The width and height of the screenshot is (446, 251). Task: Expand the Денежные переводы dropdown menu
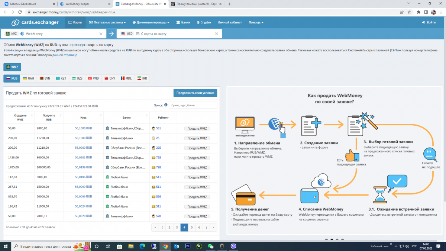tap(151, 22)
